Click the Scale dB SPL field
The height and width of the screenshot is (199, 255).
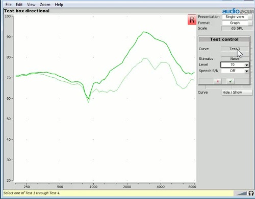coord(237,28)
